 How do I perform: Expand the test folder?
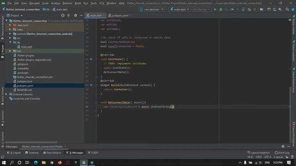coord(10,51)
